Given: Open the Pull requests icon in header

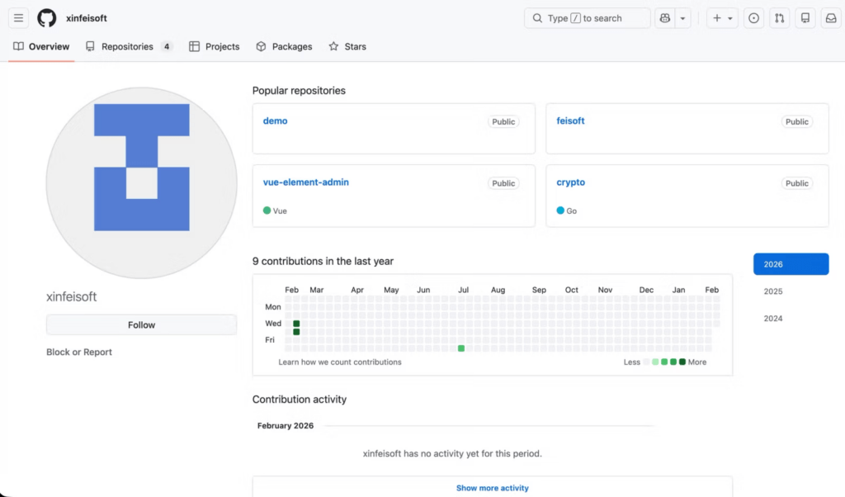Looking at the screenshot, I should (x=779, y=18).
